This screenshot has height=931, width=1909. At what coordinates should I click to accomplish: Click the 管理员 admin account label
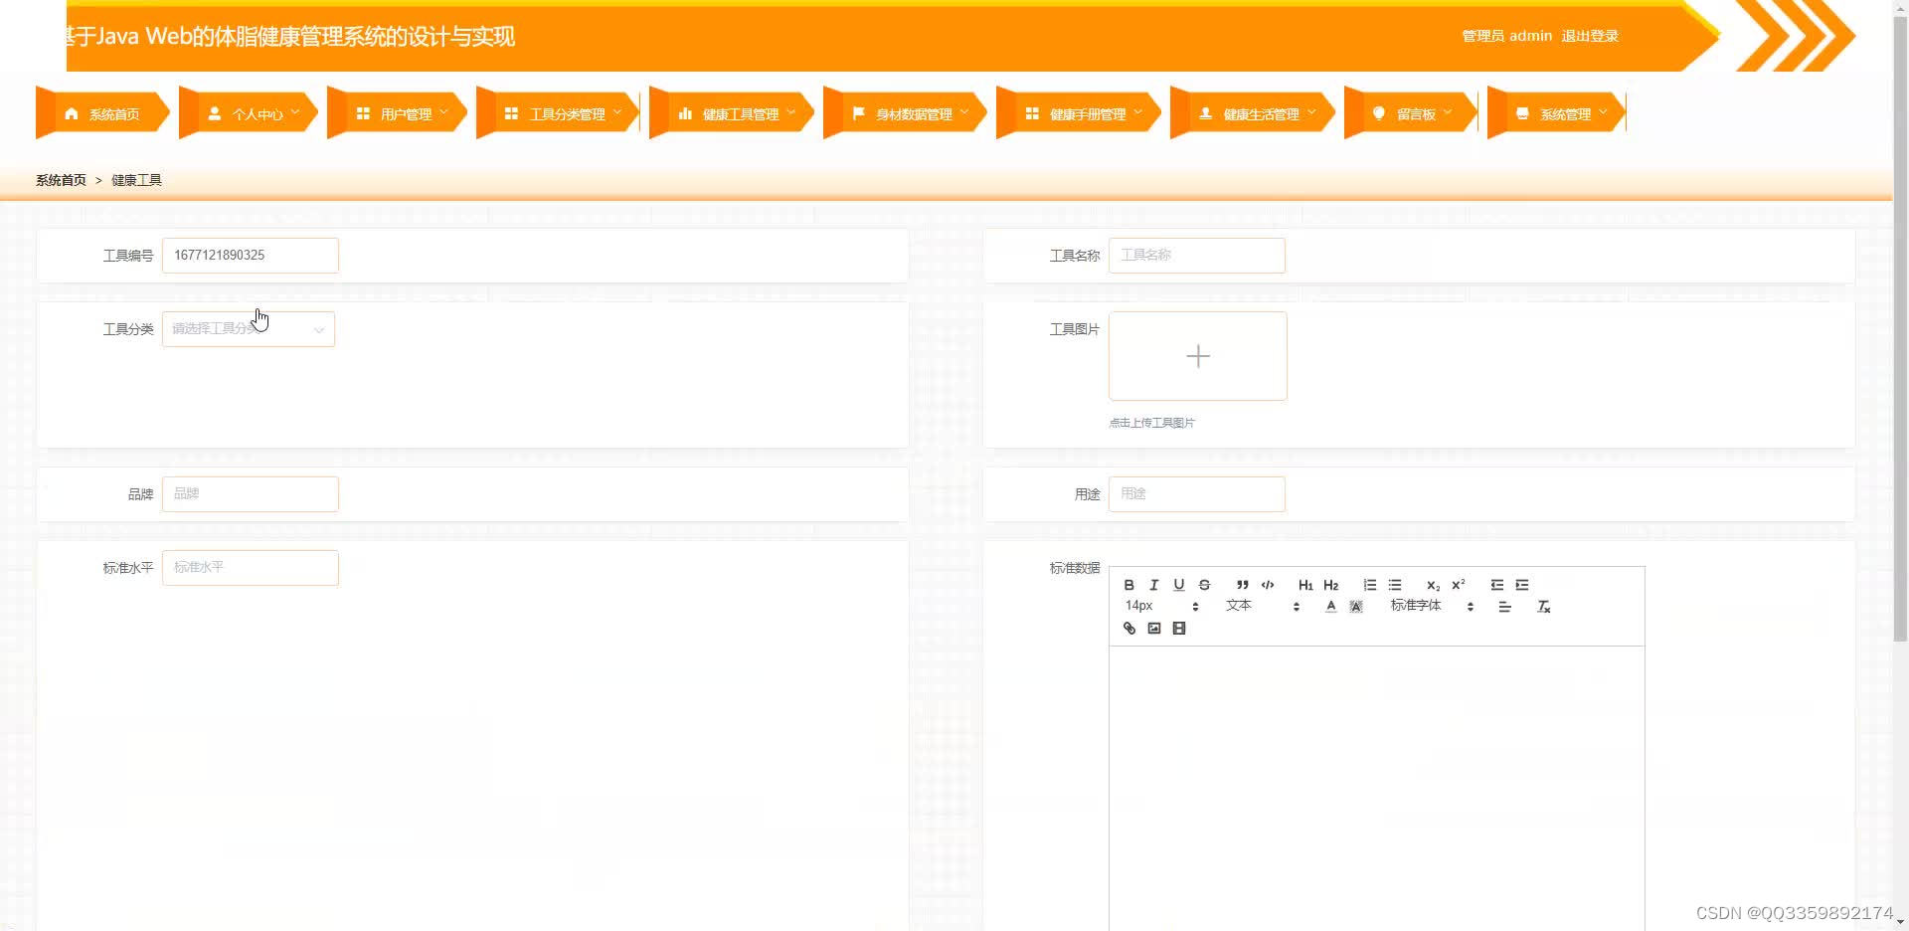(1506, 36)
